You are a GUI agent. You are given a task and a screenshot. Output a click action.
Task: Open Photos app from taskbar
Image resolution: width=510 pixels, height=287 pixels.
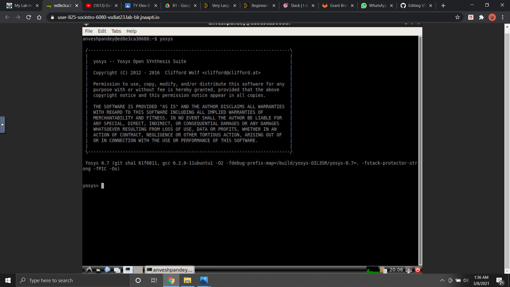pyautogui.click(x=204, y=280)
